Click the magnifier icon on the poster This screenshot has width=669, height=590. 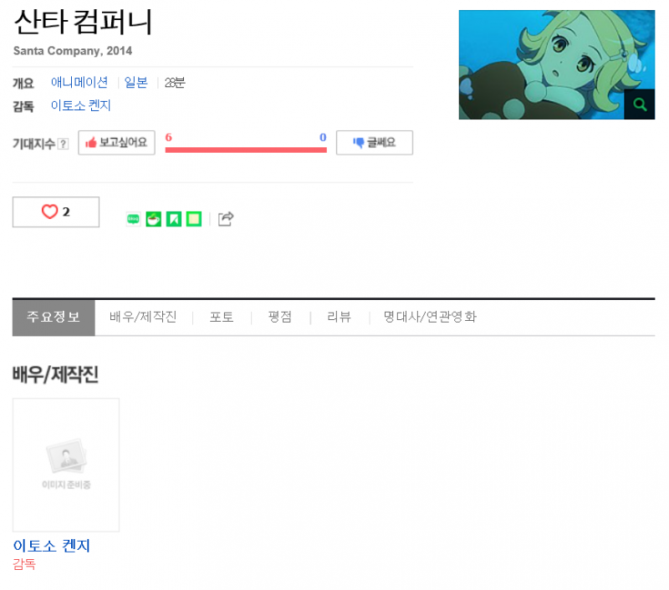(639, 104)
